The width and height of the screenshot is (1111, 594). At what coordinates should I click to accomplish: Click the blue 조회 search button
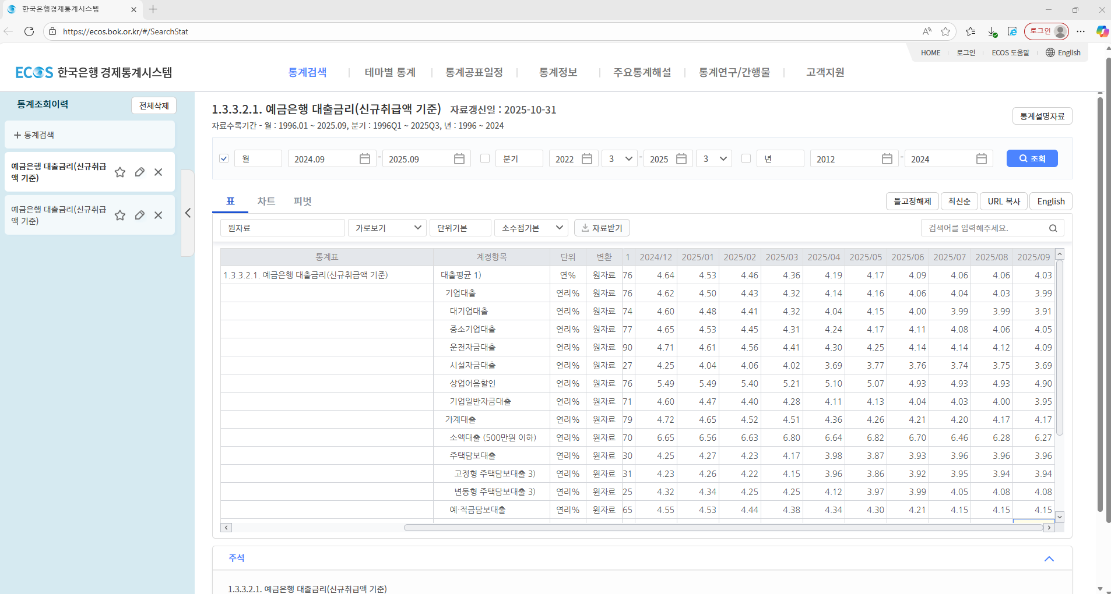(x=1032, y=158)
